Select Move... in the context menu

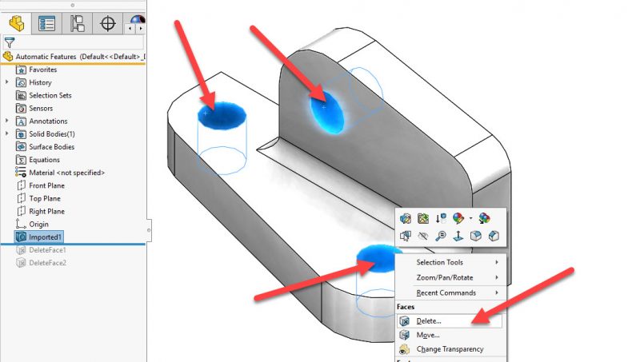click(x=428, y=335)
